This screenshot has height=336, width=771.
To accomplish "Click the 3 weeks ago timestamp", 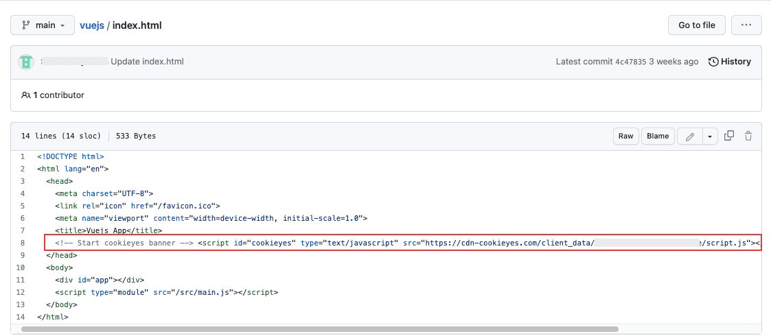I will pos(674,62).
